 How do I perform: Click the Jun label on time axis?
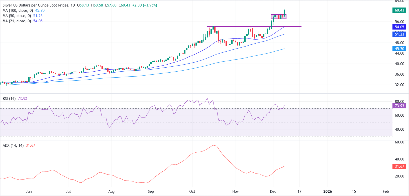pyautogui.click(x=29, y=191)
